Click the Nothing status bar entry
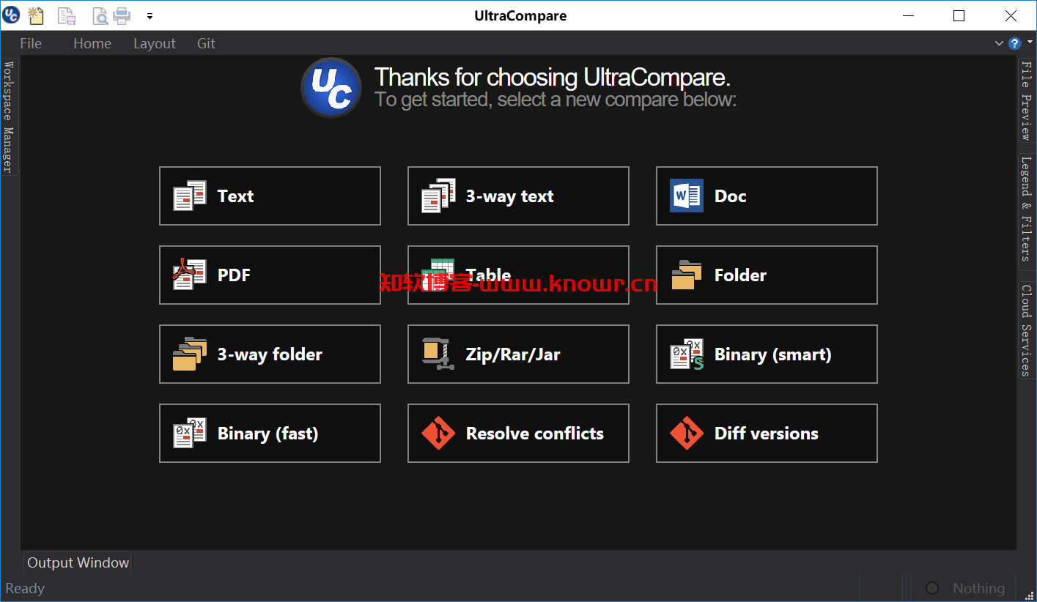Screen dimensions: 1037x602 coord(978,588)
